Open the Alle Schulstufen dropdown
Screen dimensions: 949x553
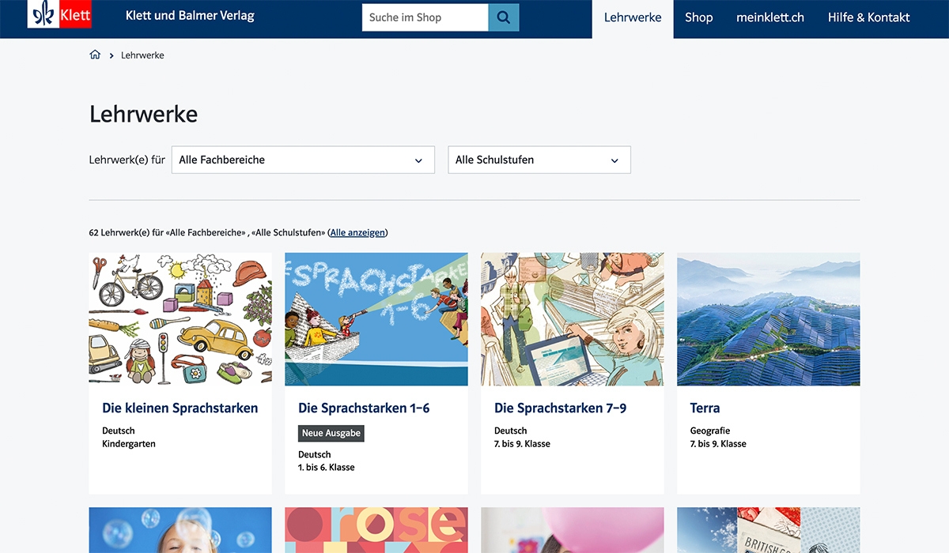[539, 160]
